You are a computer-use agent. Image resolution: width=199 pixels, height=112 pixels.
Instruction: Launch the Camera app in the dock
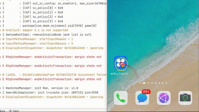(x=185, y=98)
